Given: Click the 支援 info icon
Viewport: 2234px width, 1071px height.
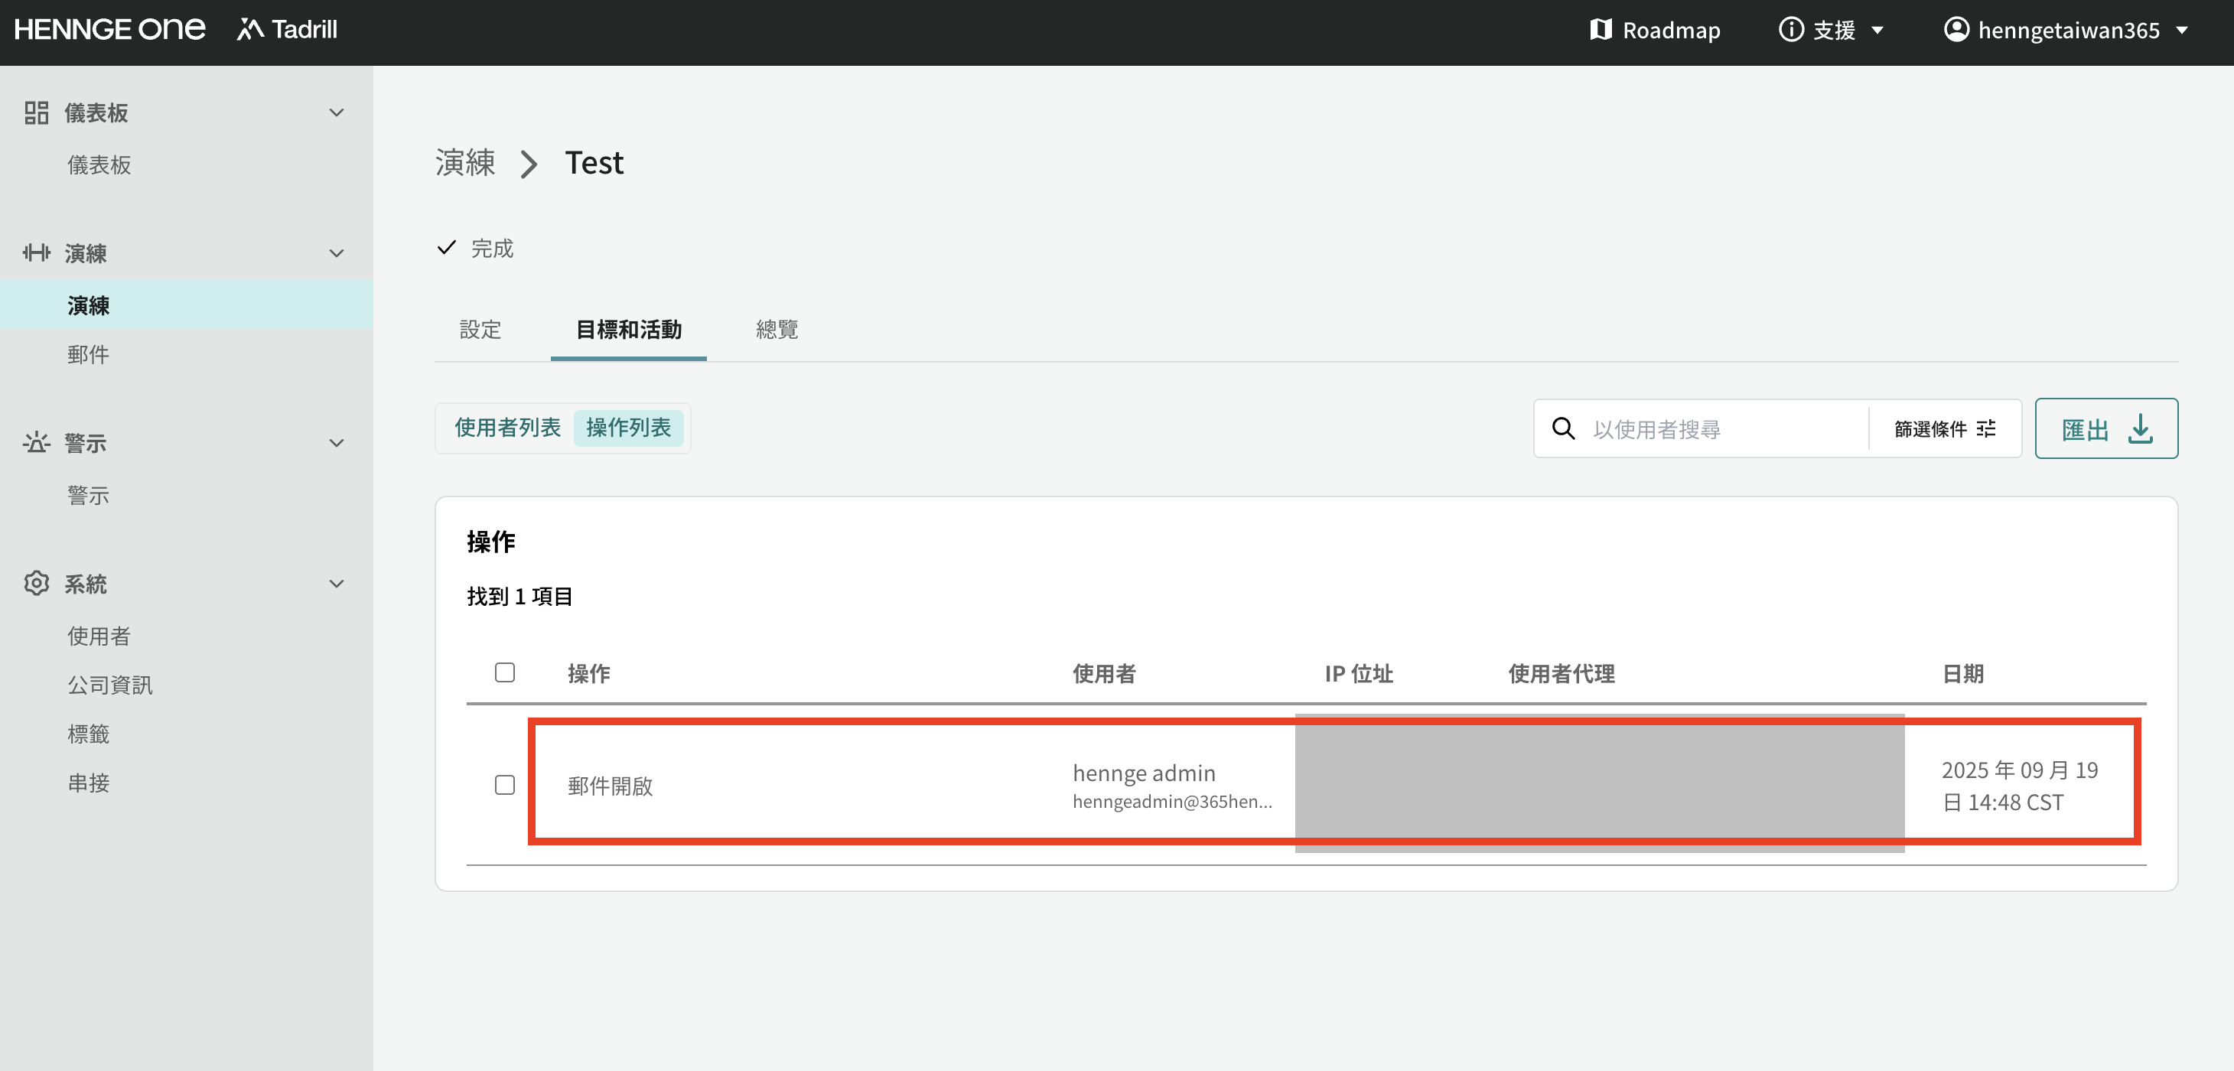Looking at the screenshot, I should (x=1790, y=30).
